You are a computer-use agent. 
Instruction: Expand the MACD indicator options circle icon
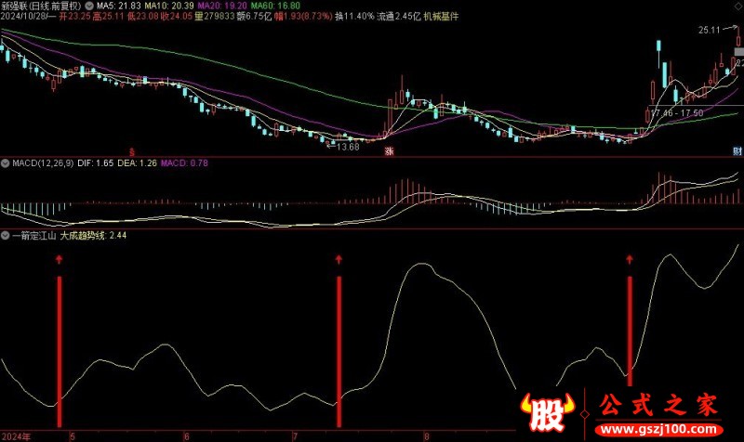(6, 163)
